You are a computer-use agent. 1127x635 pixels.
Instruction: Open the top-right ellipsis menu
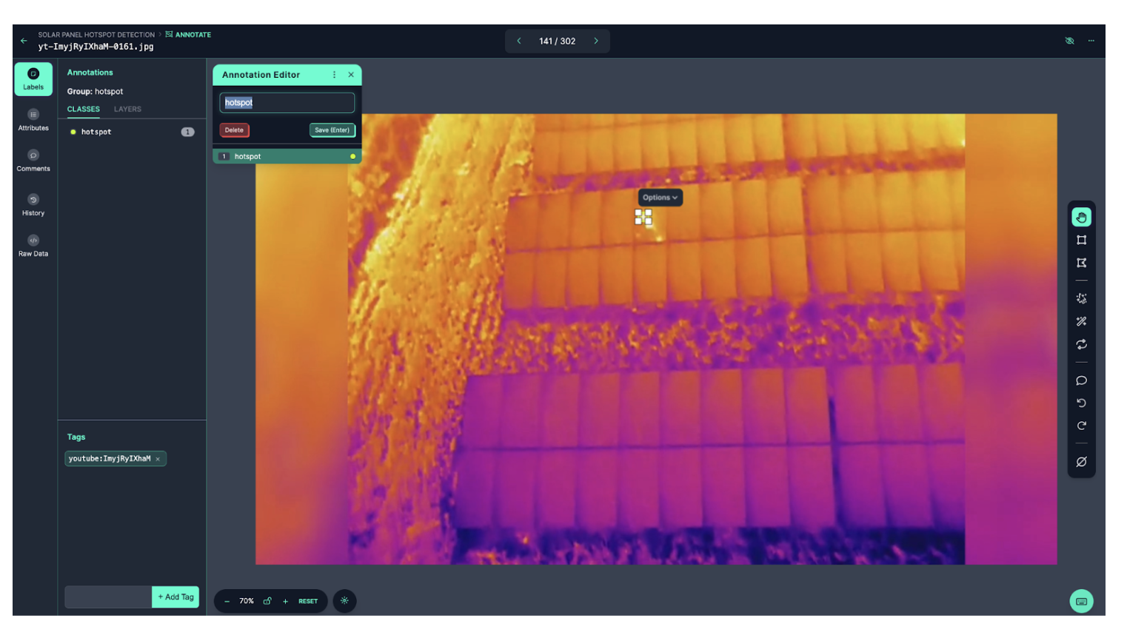1091,41
